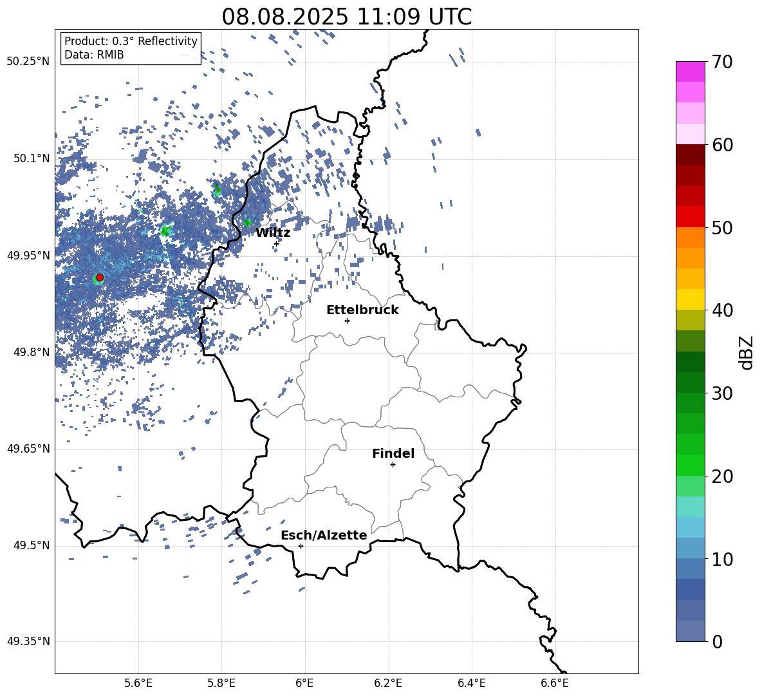Select the Findel city label

[393, 453]
